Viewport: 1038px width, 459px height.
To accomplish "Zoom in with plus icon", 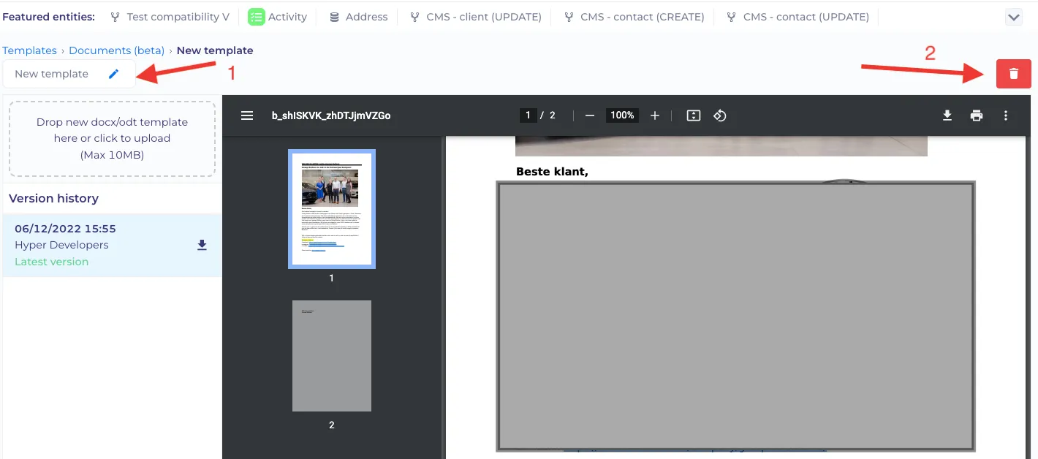I will coord(655,115).
